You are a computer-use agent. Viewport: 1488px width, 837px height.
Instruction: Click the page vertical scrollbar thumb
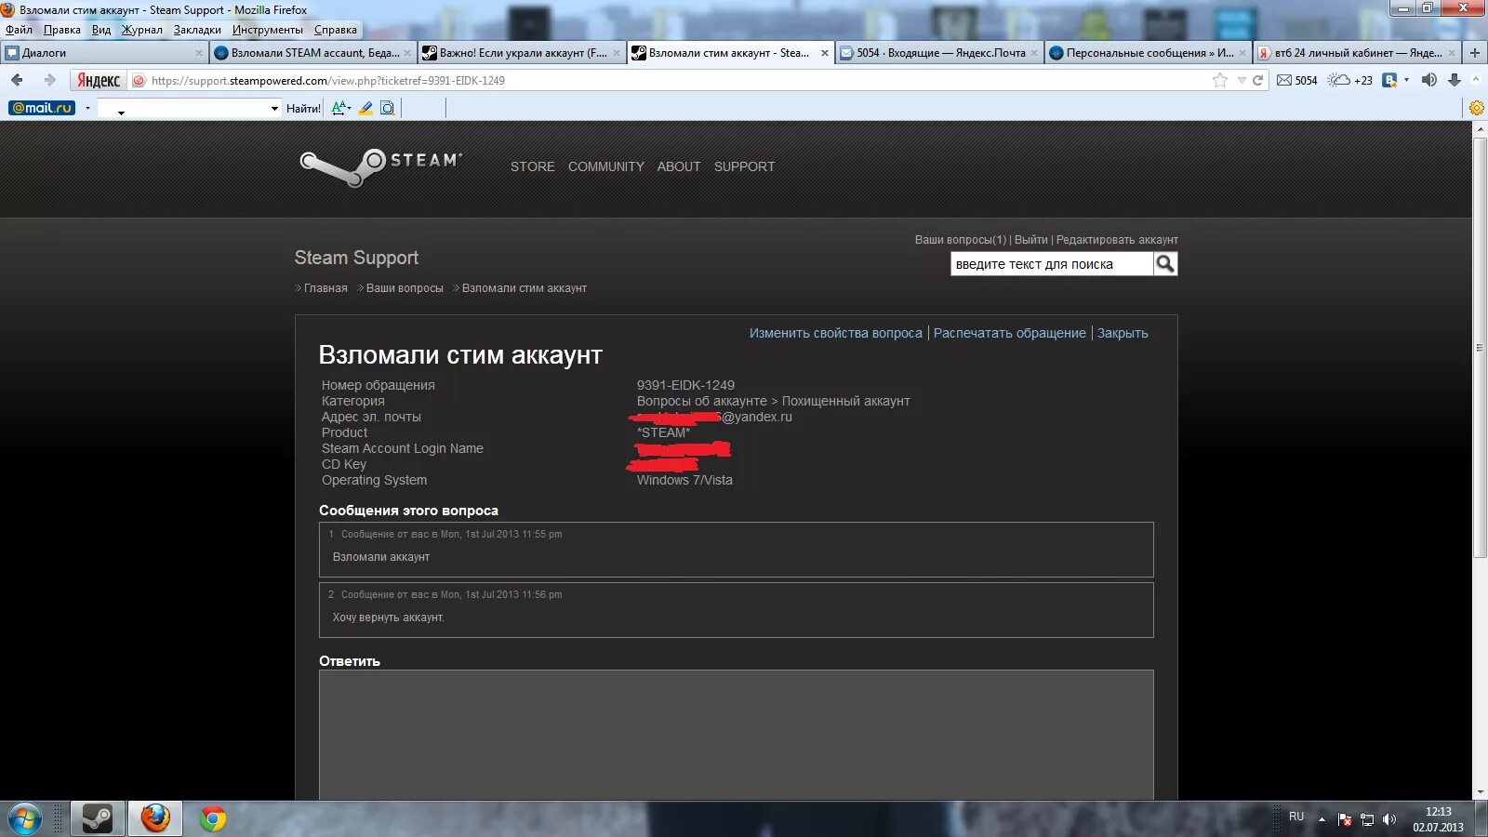click(x=1480, y=347)
